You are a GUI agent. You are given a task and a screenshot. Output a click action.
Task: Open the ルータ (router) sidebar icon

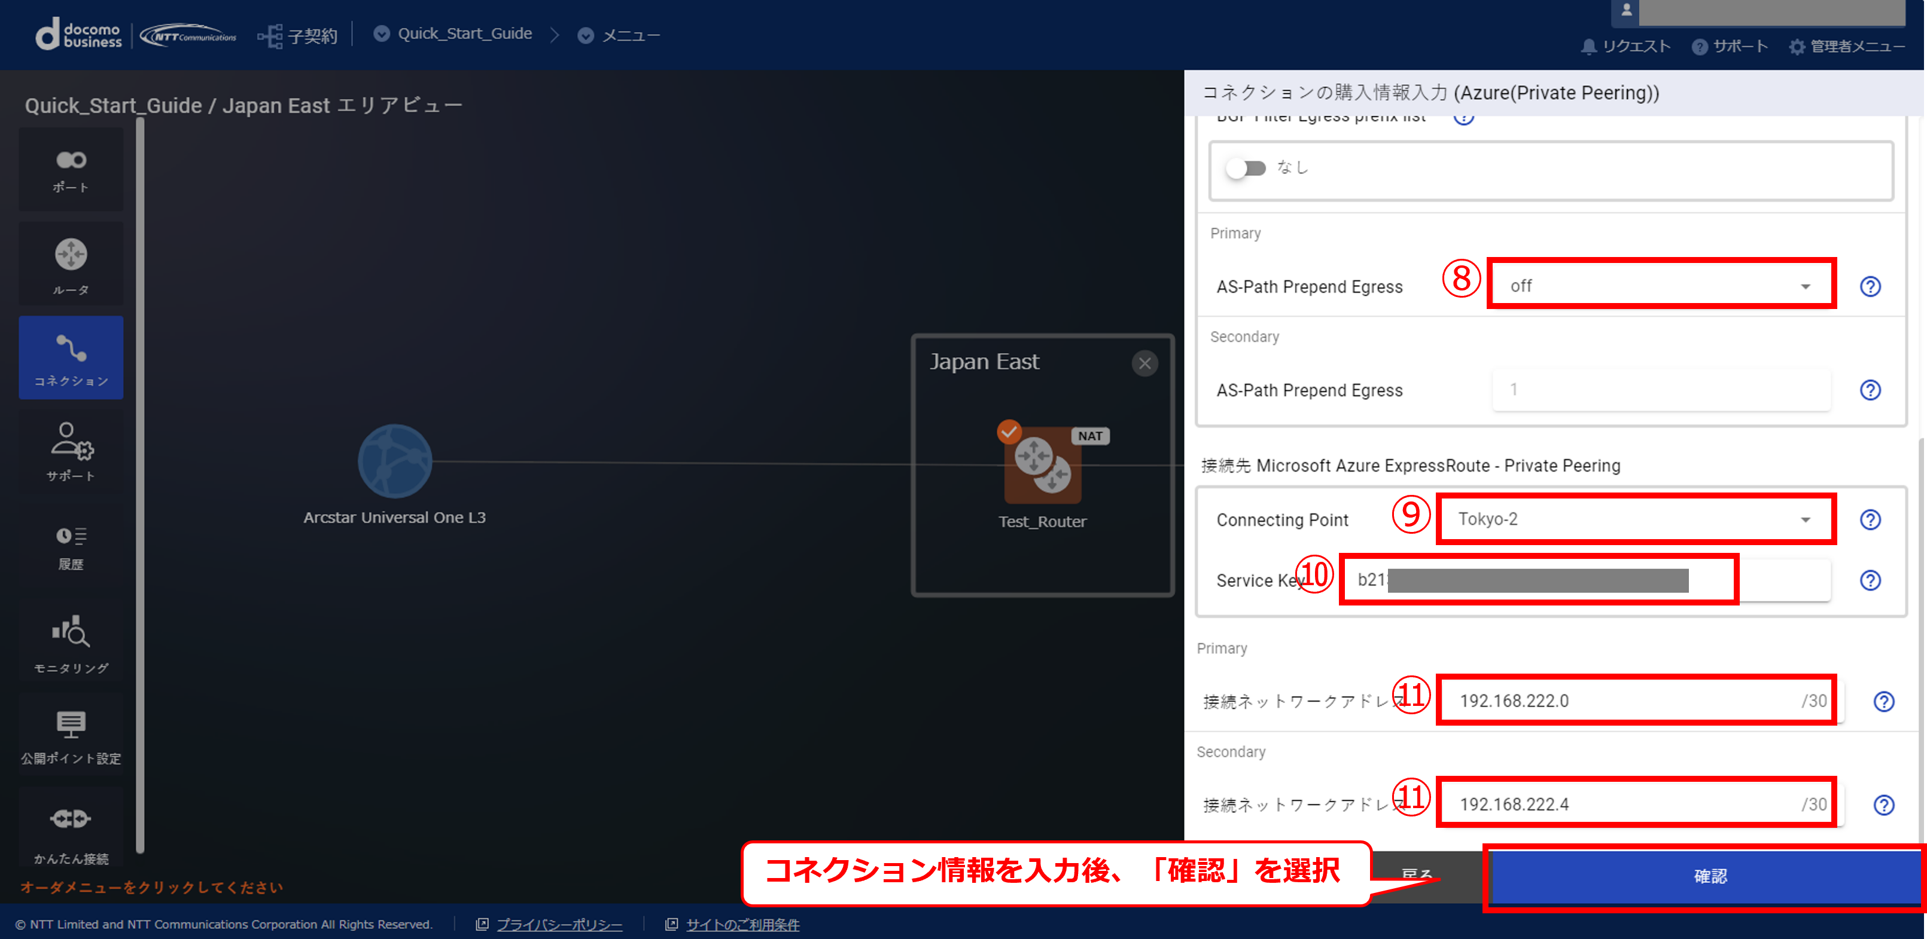point(71,264)
